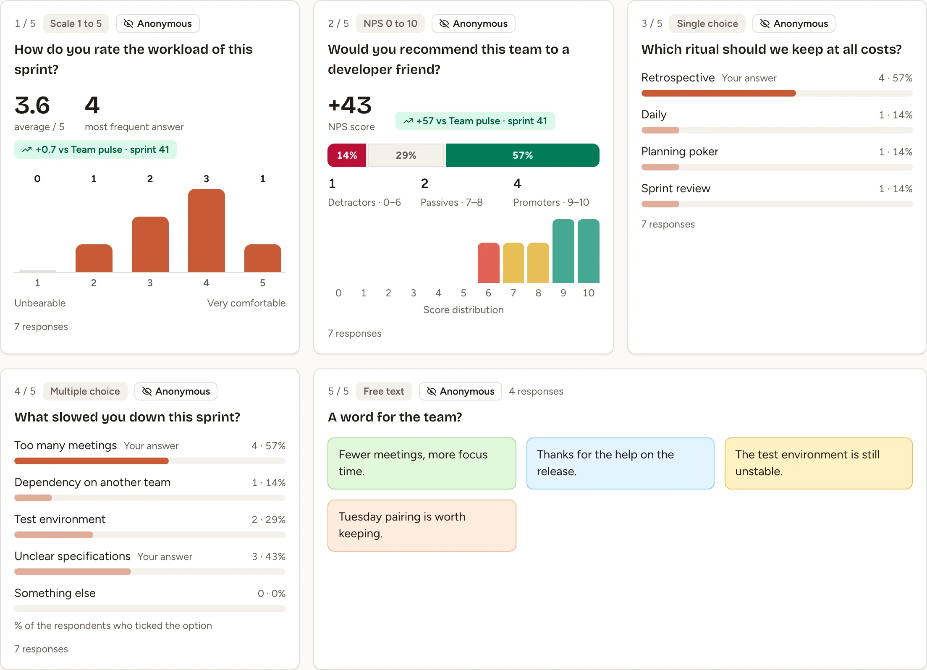The height and width of the screenshot is (670, 927).
Task: Click the trend arrow icon beside +0.7 vs Team pulse
Action: tap(27, 149)
